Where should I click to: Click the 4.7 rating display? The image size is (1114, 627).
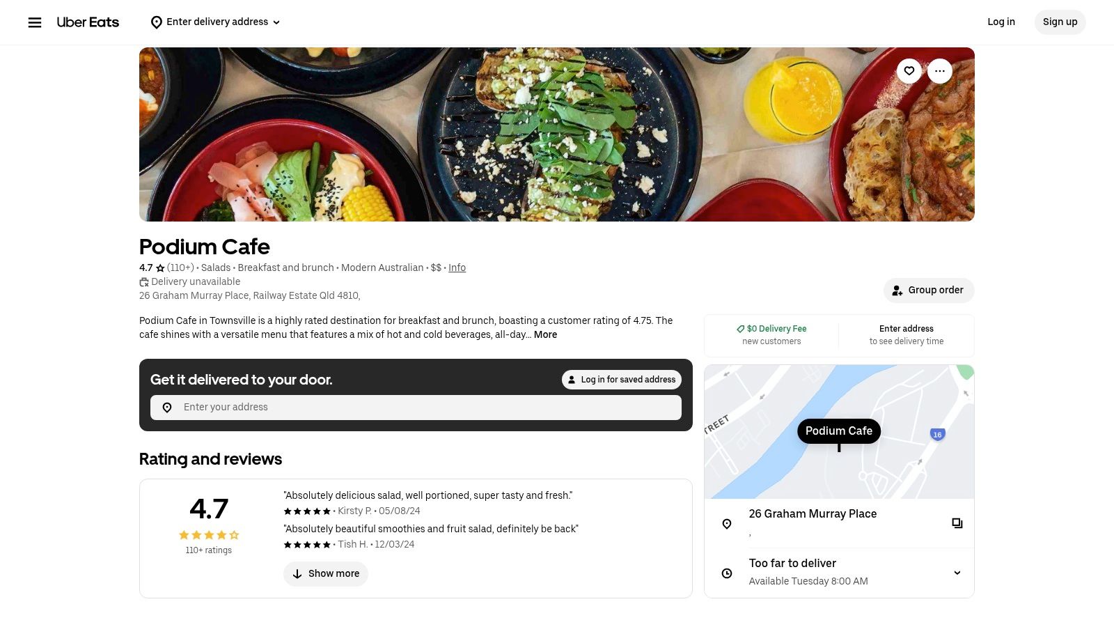tap(208, 509)
